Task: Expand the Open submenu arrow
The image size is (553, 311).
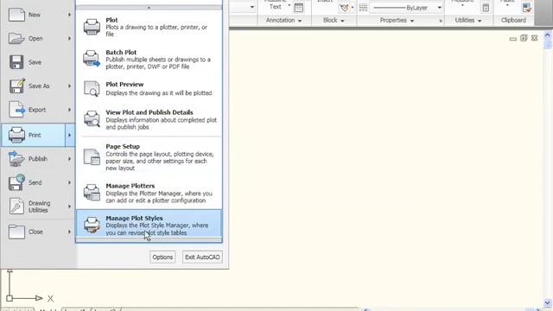Action: (69, 38)
